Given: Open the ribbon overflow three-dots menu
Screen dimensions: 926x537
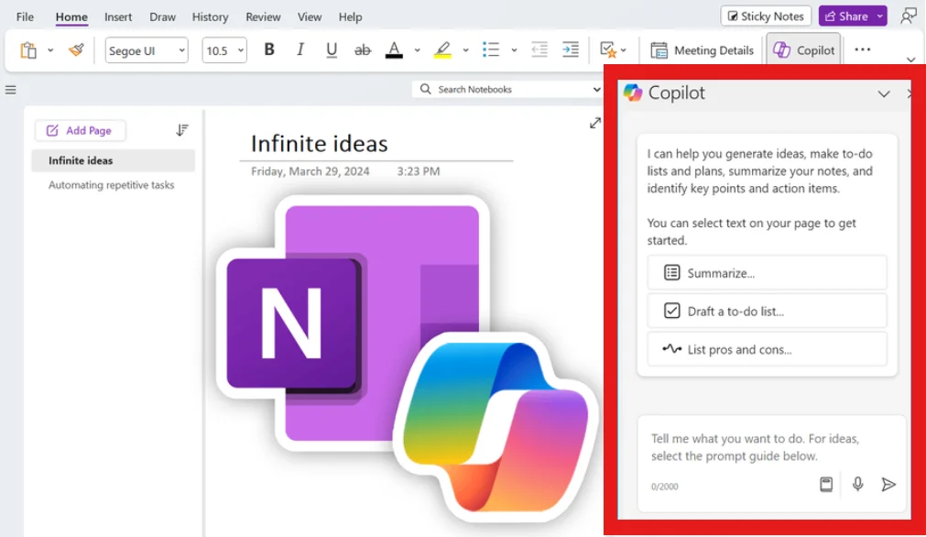Looking at the screenshot, I should (x=863, y=49).
